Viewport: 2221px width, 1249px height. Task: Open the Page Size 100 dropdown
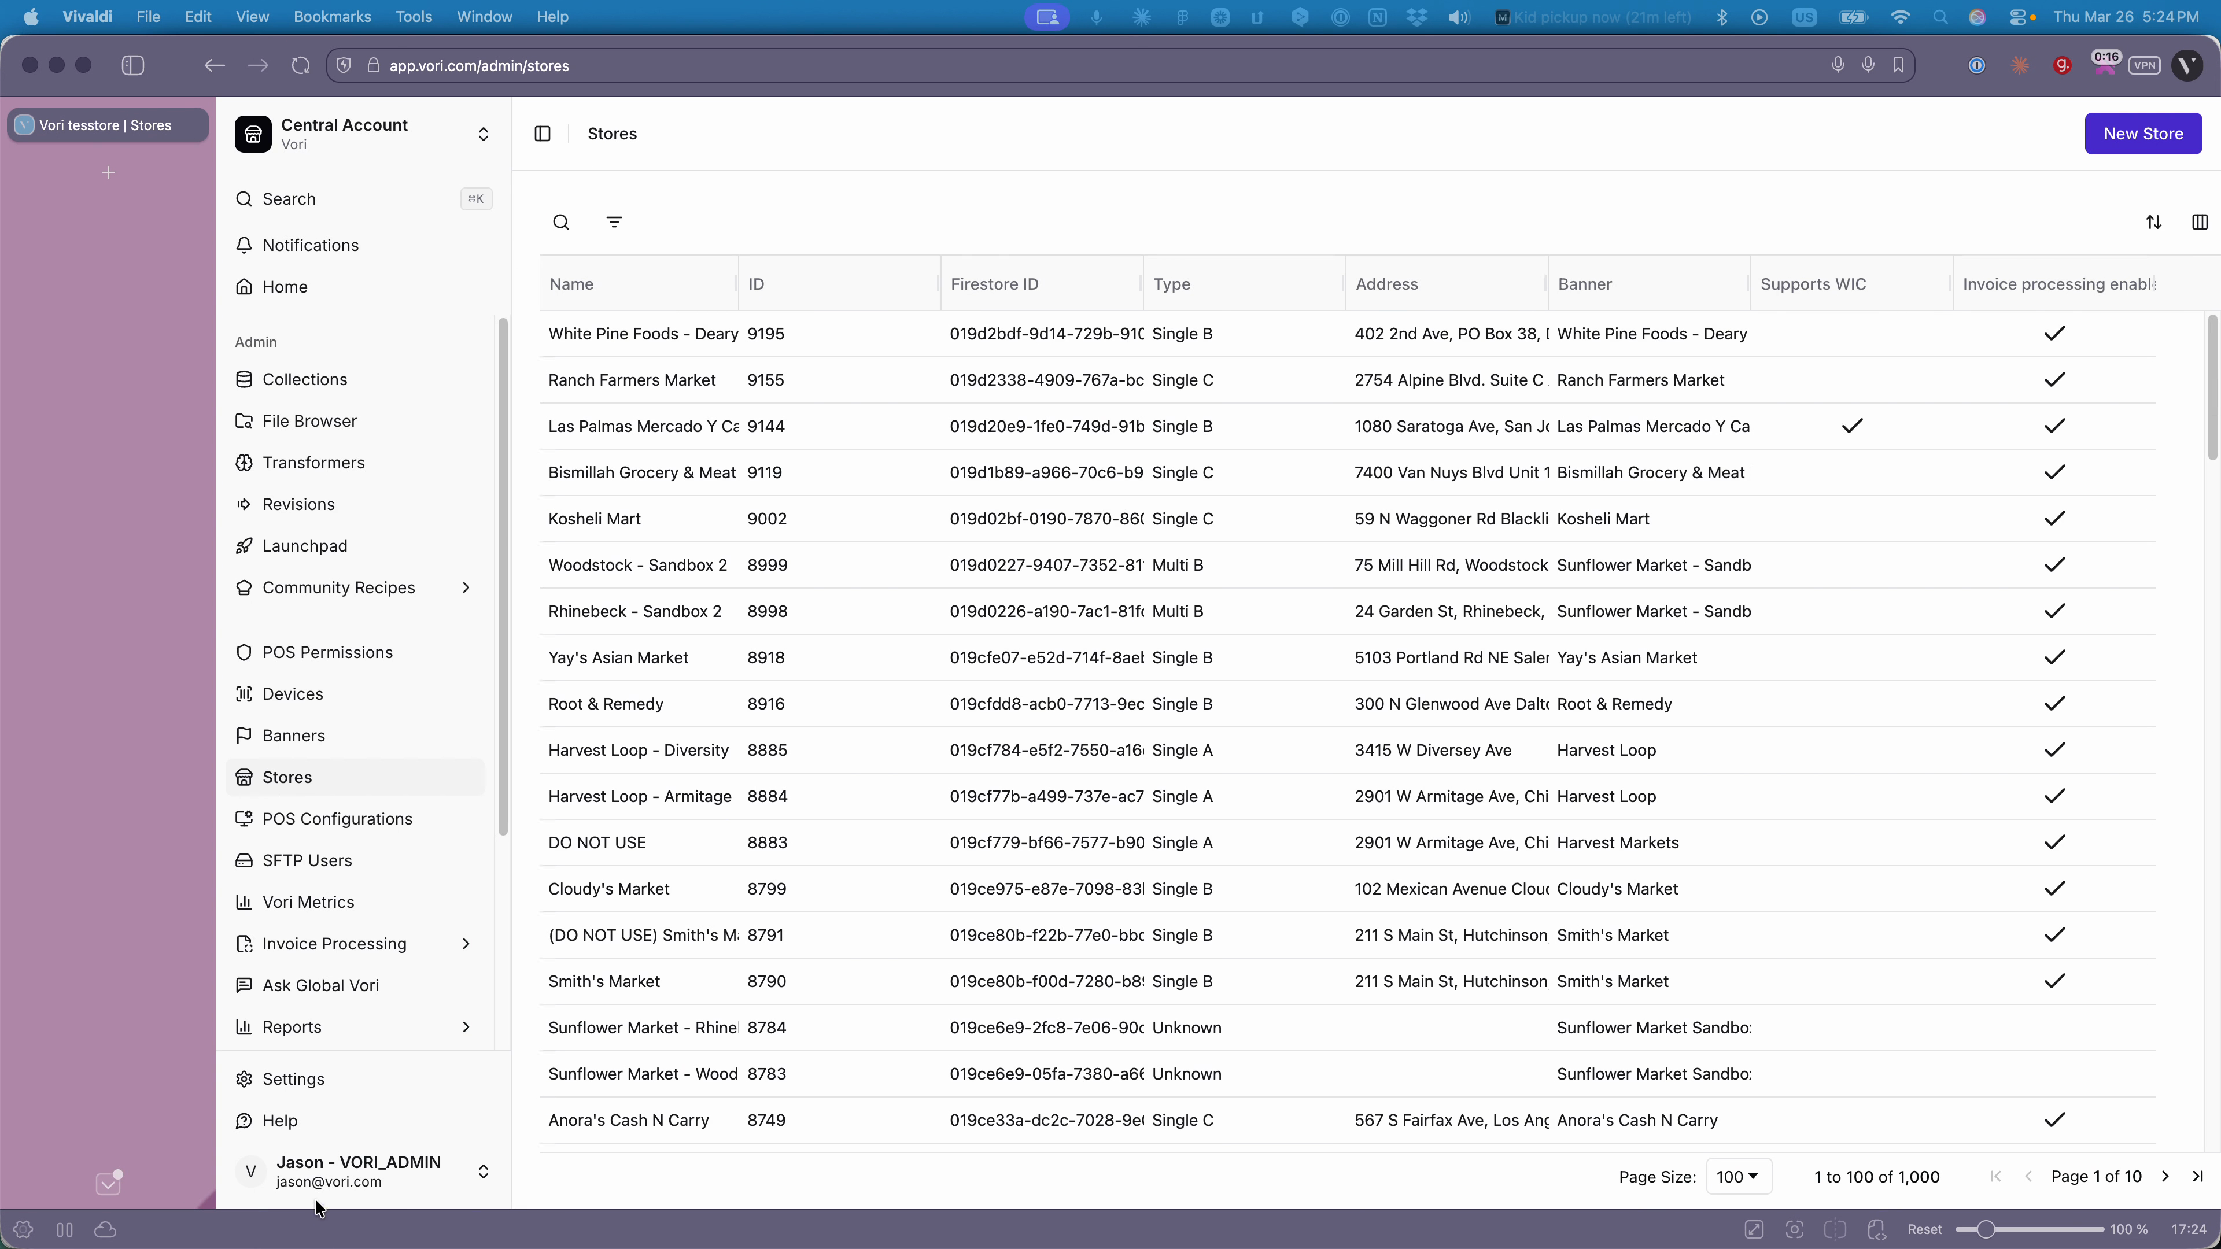point(1738,1177)
